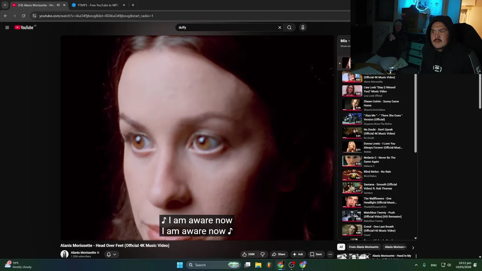Select Santana - Smooth ft. Rob Thomas
The height and width of the screenshot is (271, 482).
(x=378, y=188)
